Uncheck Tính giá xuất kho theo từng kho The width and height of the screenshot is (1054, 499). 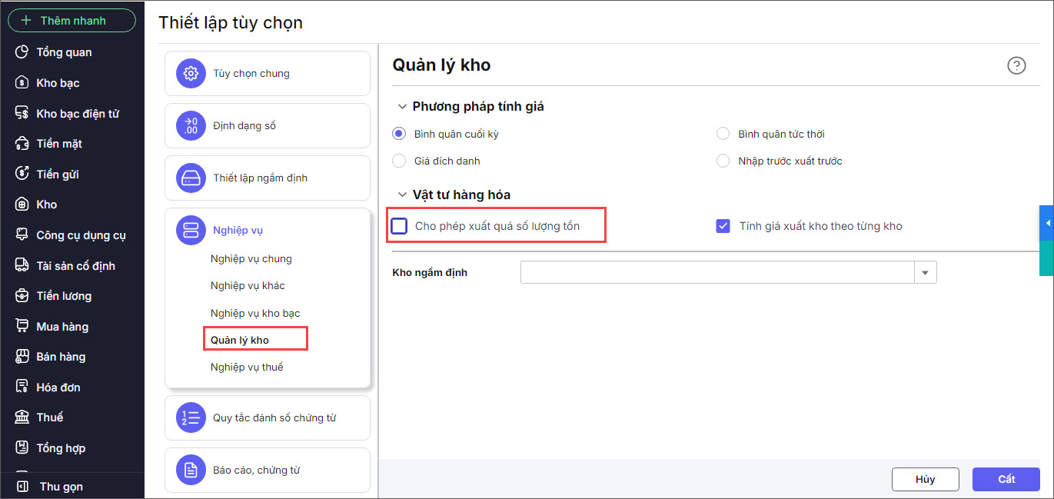point(723,226)
